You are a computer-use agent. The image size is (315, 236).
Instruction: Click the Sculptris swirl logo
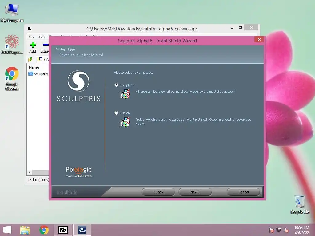coord(78,81)
